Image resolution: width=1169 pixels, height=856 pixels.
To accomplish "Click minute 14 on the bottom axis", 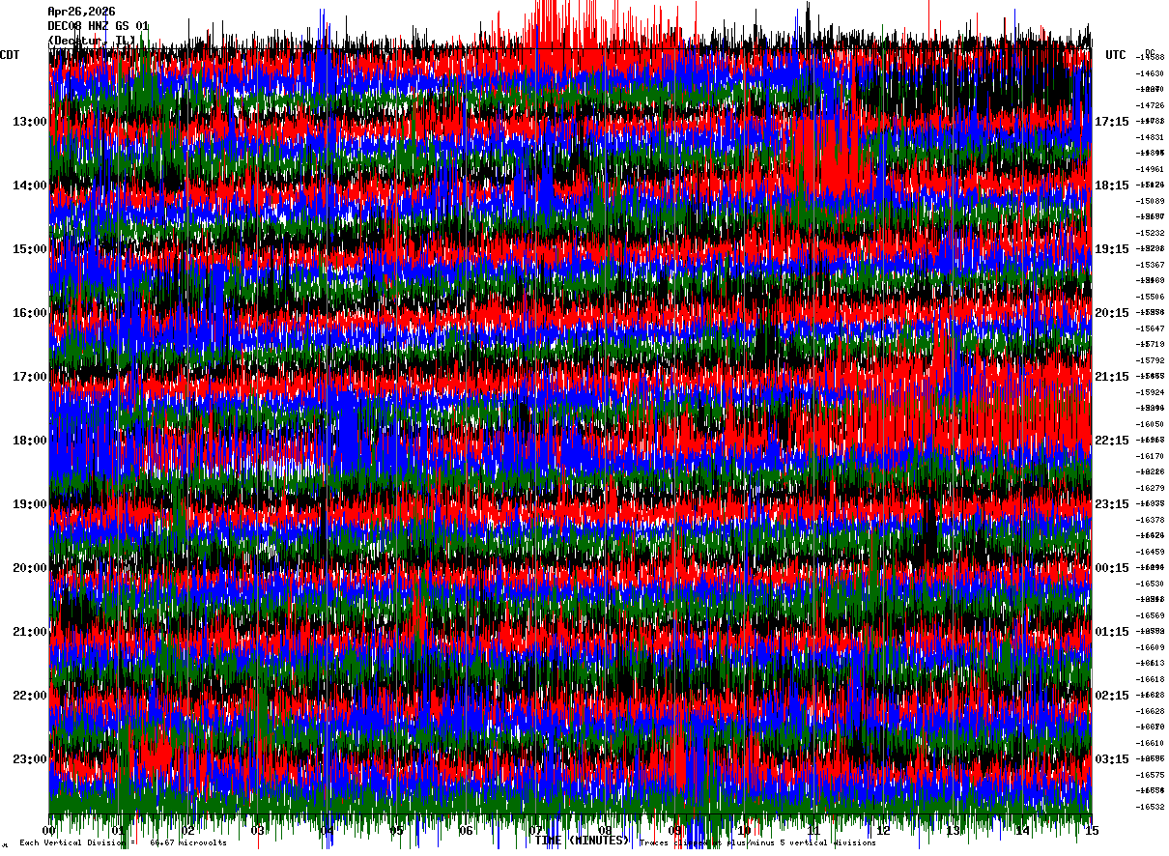I will click(x=1023, y=831).
